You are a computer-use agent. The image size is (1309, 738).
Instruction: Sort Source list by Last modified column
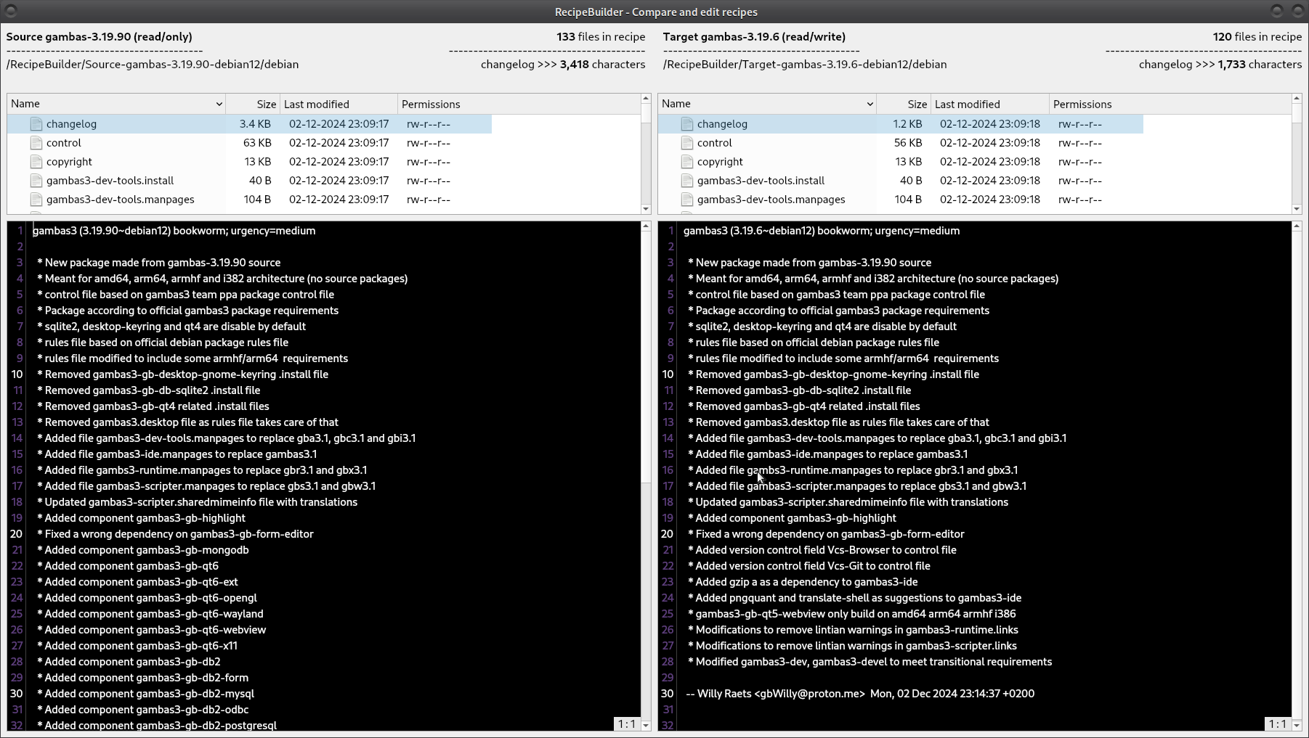[339, 104]
